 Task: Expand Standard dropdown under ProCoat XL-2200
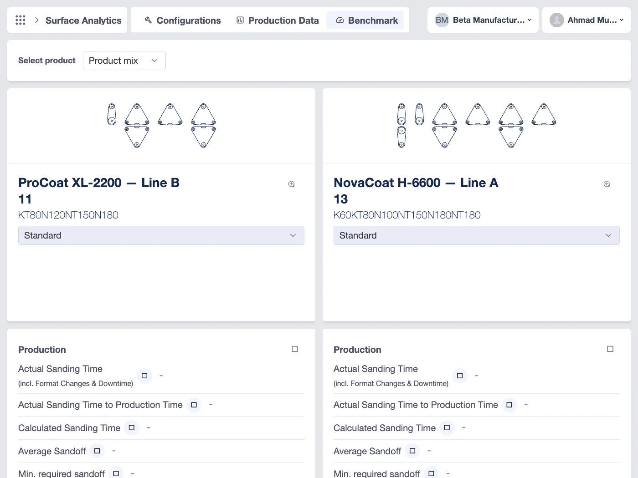click(x=161, y=235)
